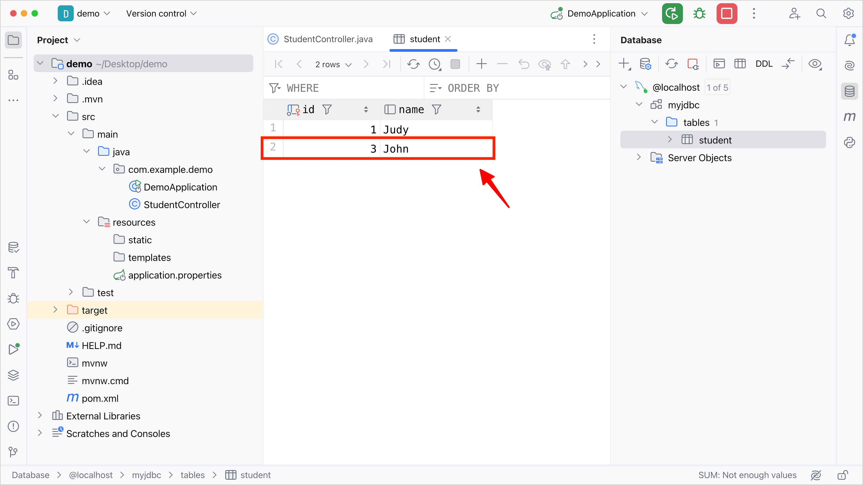This screenshot has height=485, width=863.
Task: Open the 2 rows page size dropdown
Action: point(333,64)
